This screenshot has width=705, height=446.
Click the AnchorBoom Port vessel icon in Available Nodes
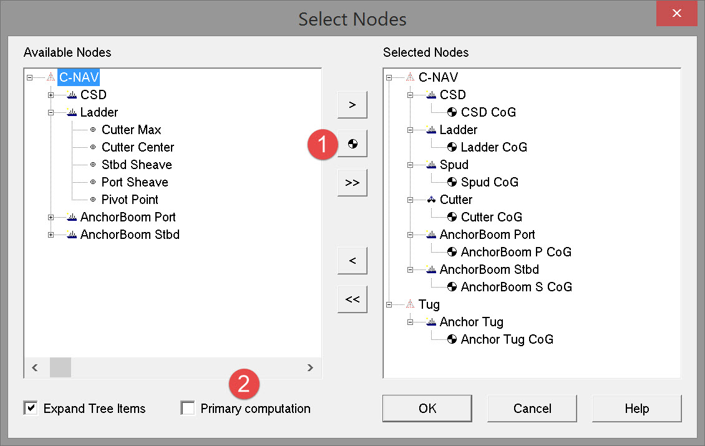coord(72,217)
